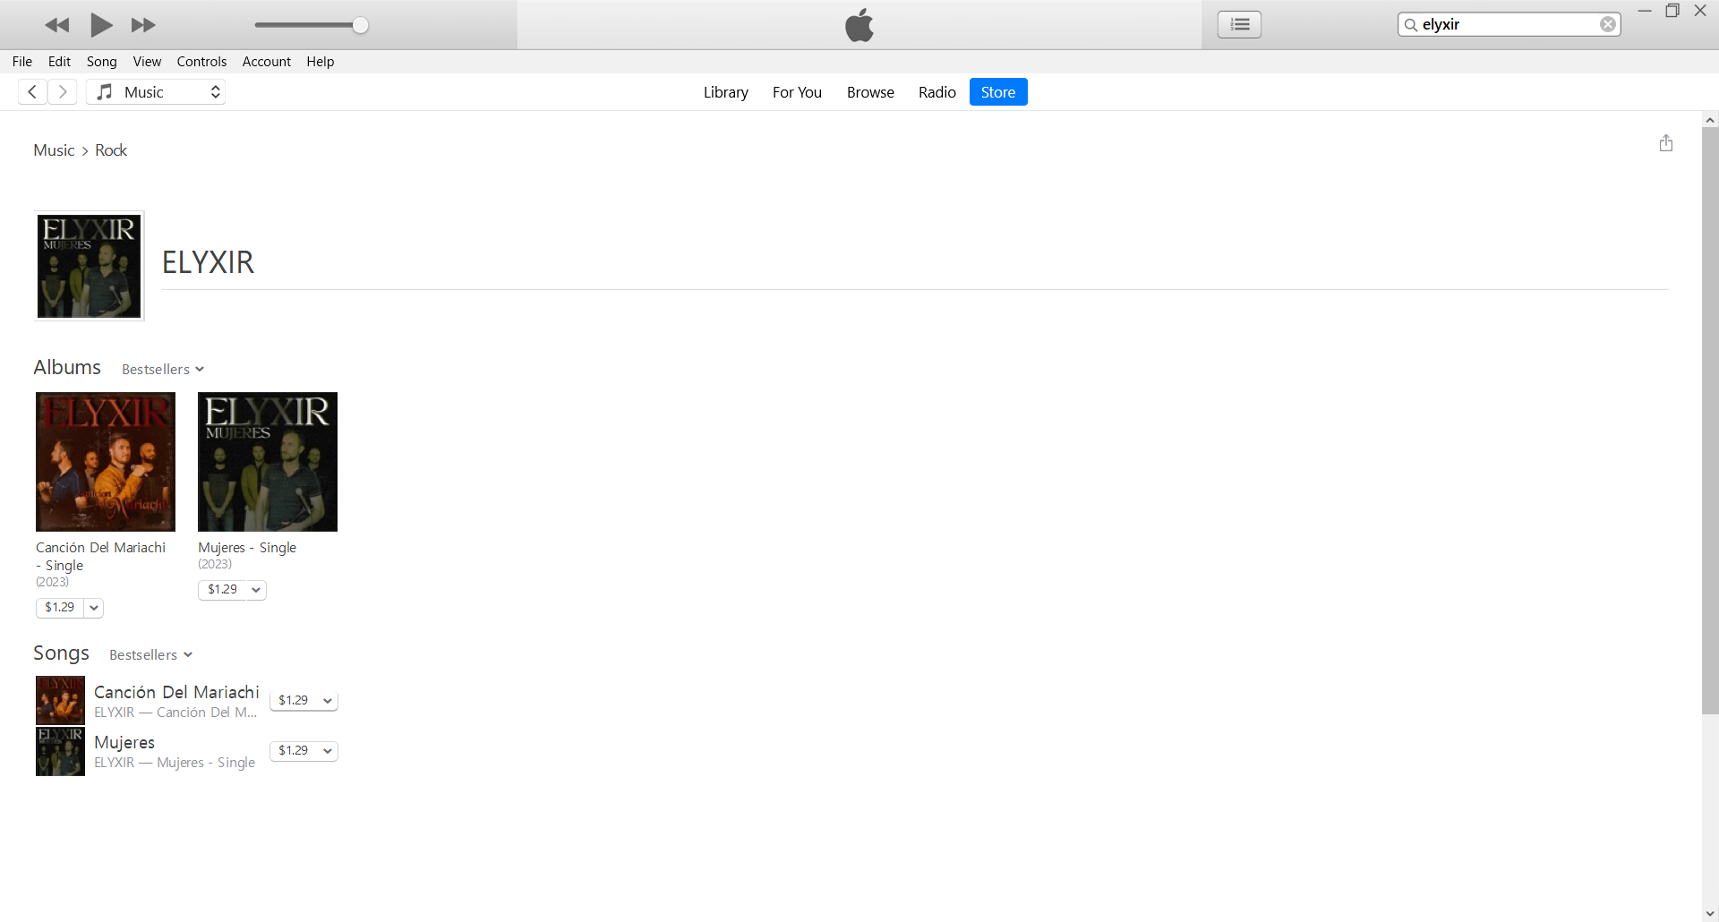This screenshot has width=1719, height=922.
Task: Clear the elyxir search text
Action: point(1607,24)
